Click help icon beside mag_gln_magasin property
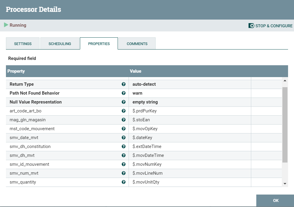 [124, 120]
